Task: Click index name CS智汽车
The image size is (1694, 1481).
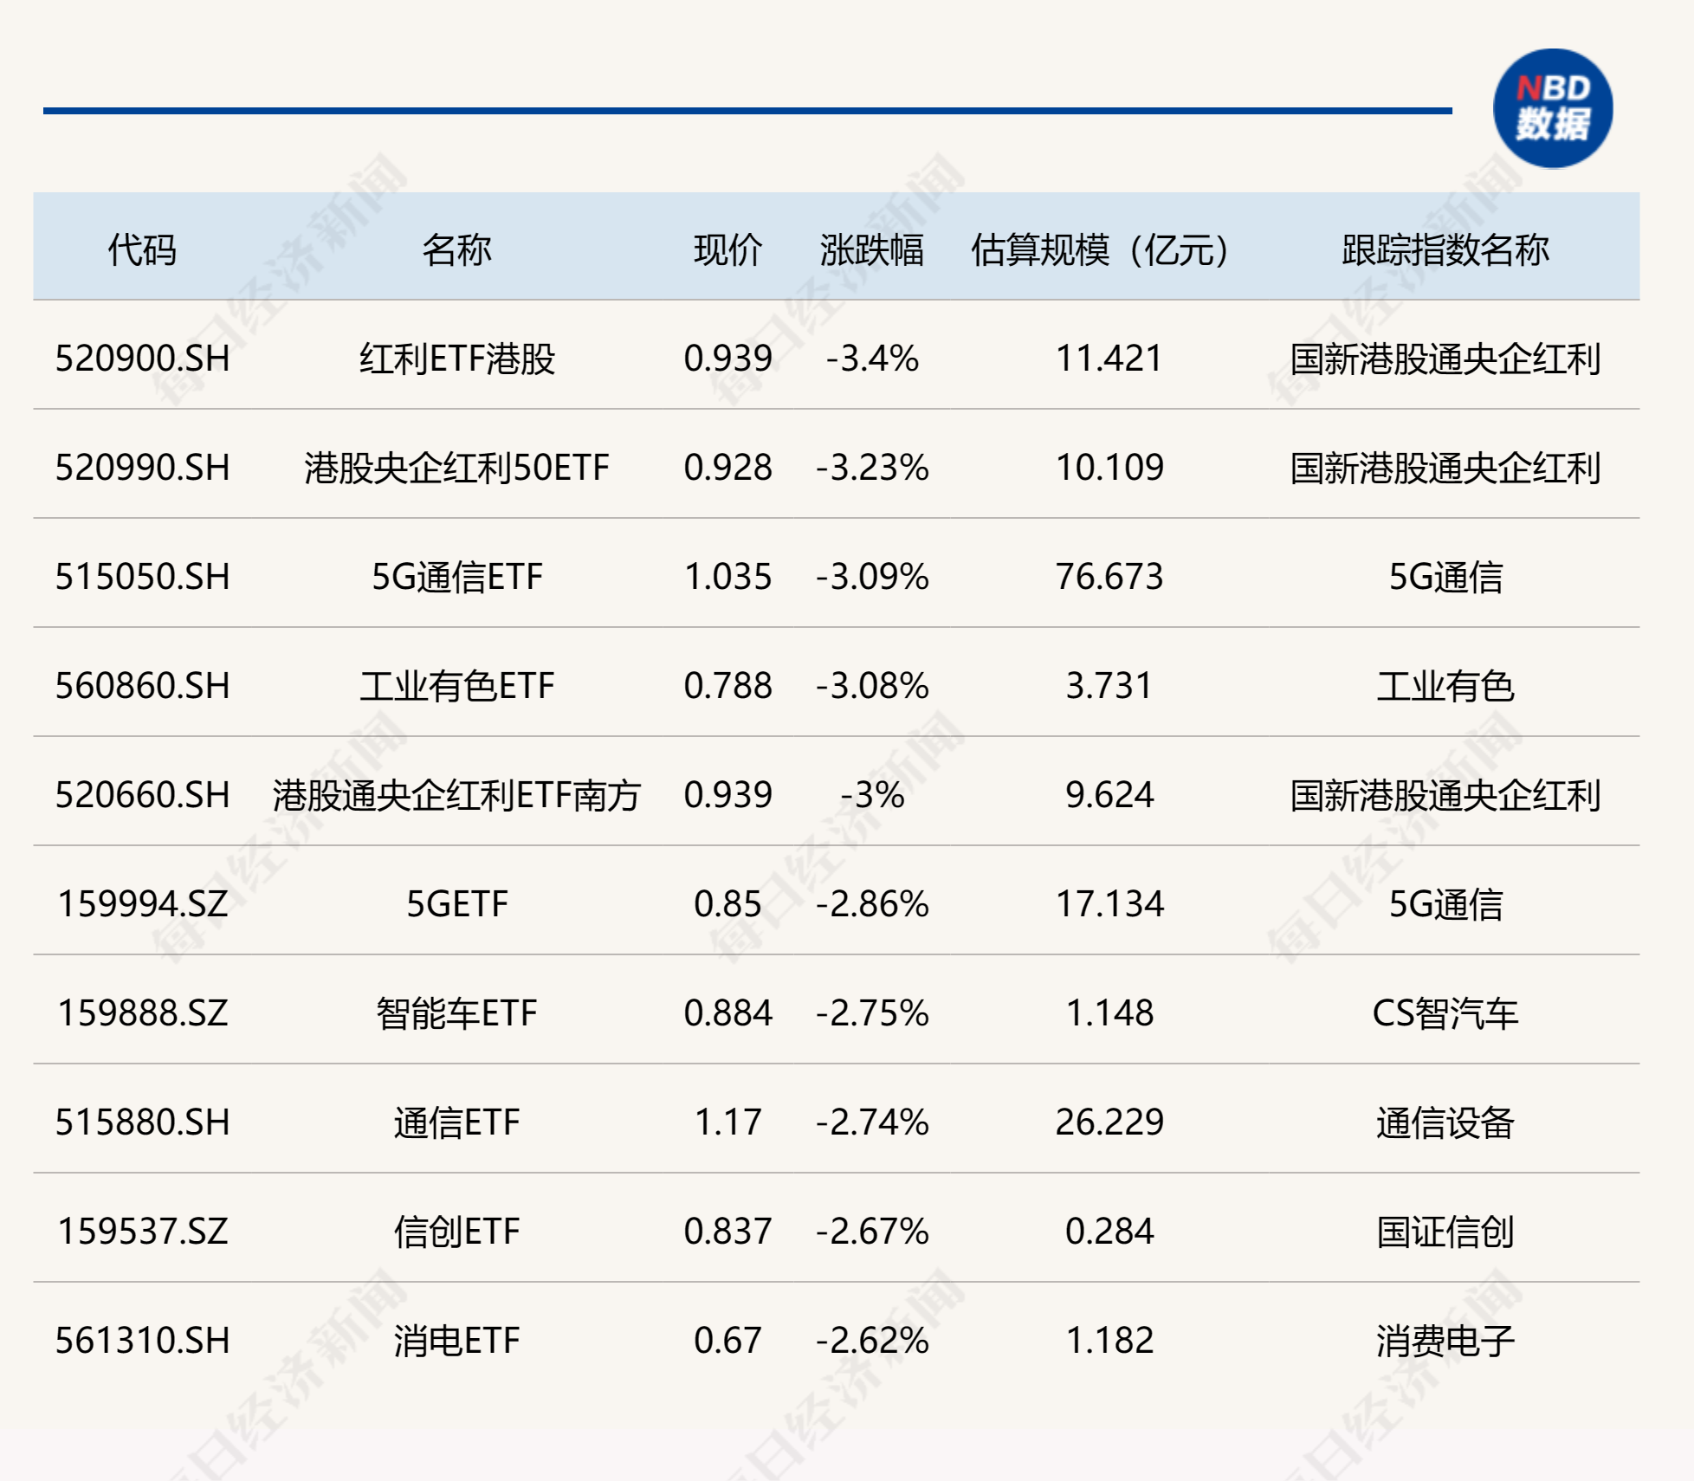Action: click(x=1445, y=1013)
